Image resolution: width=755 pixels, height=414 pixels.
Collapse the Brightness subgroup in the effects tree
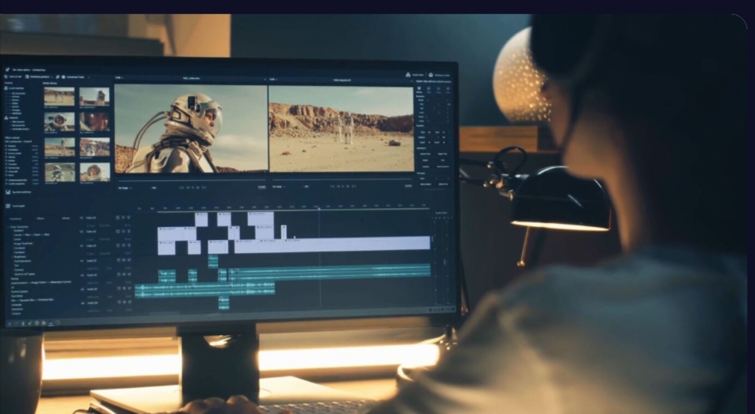tap(12, 257)
